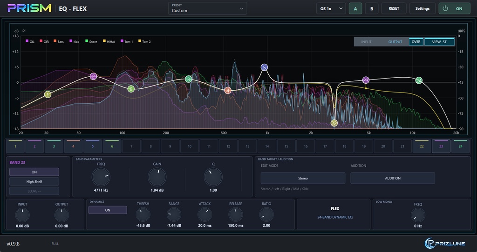Toggle Dynamics ON button

pyautogui.click(x=108, y=210)
